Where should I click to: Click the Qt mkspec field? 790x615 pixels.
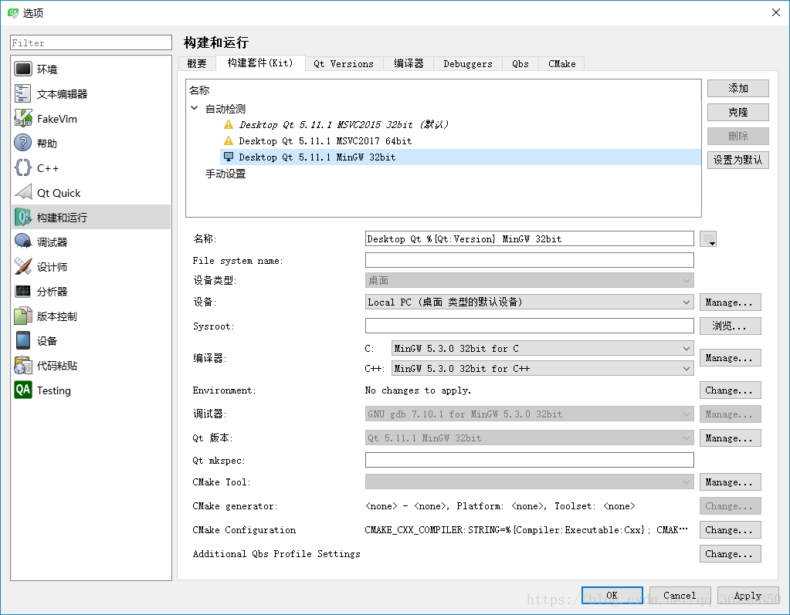coord(529,460)
